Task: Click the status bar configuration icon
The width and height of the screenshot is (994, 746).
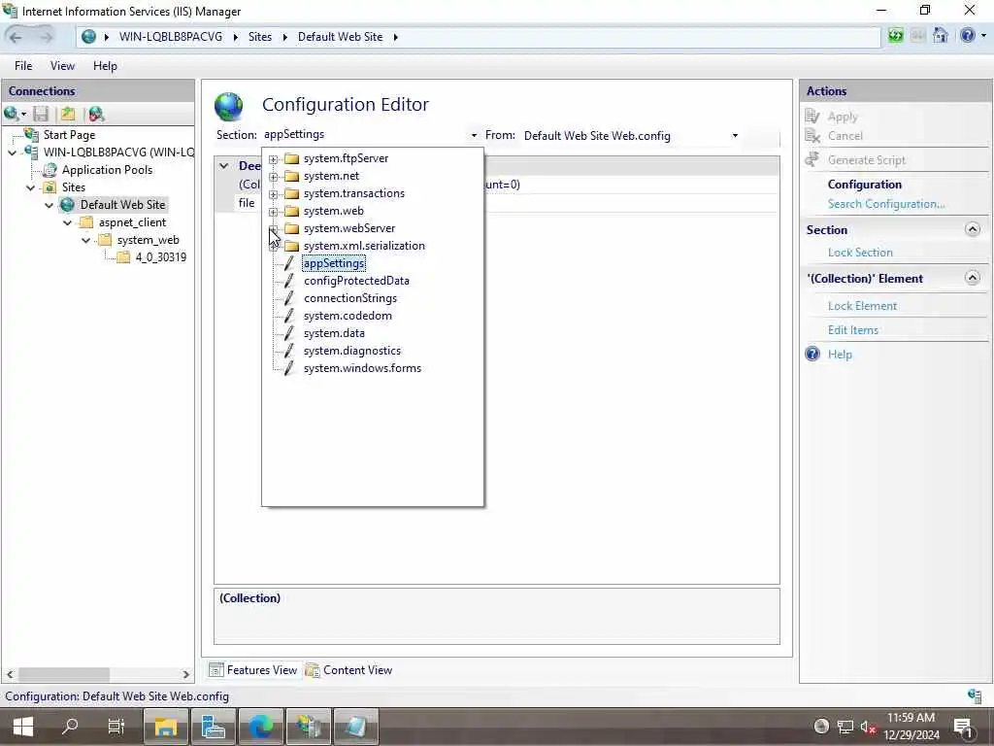Action: (x=975, y=695)
